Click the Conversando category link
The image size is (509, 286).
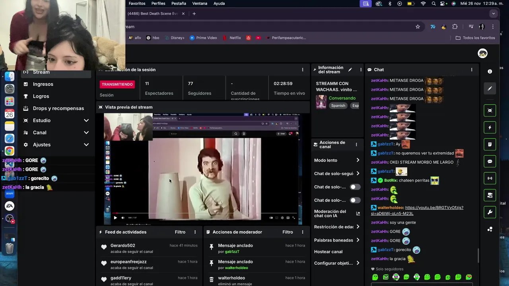[342, 98]
